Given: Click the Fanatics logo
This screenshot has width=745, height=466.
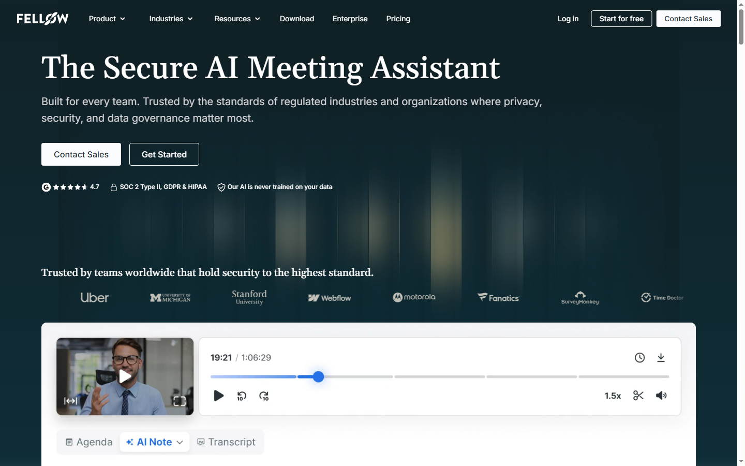Looking at the screenshot, I should pyautogui.click(x=498, y=298).
